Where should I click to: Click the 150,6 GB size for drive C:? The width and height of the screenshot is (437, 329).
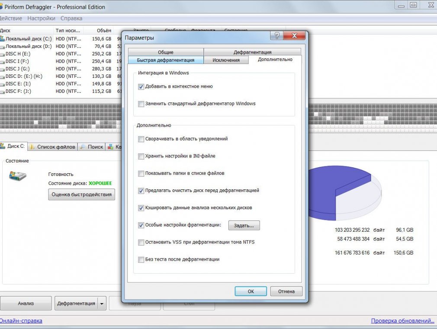coord(102,39)
